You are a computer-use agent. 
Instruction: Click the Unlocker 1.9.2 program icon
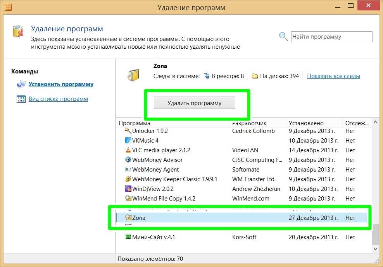(128, 131)
